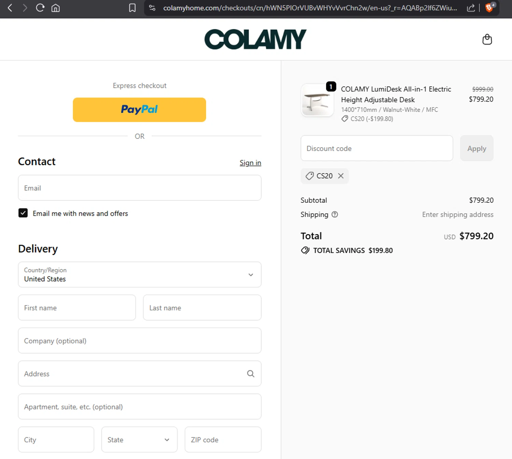Reload the checkout page
512x459 pixels.
40,8
